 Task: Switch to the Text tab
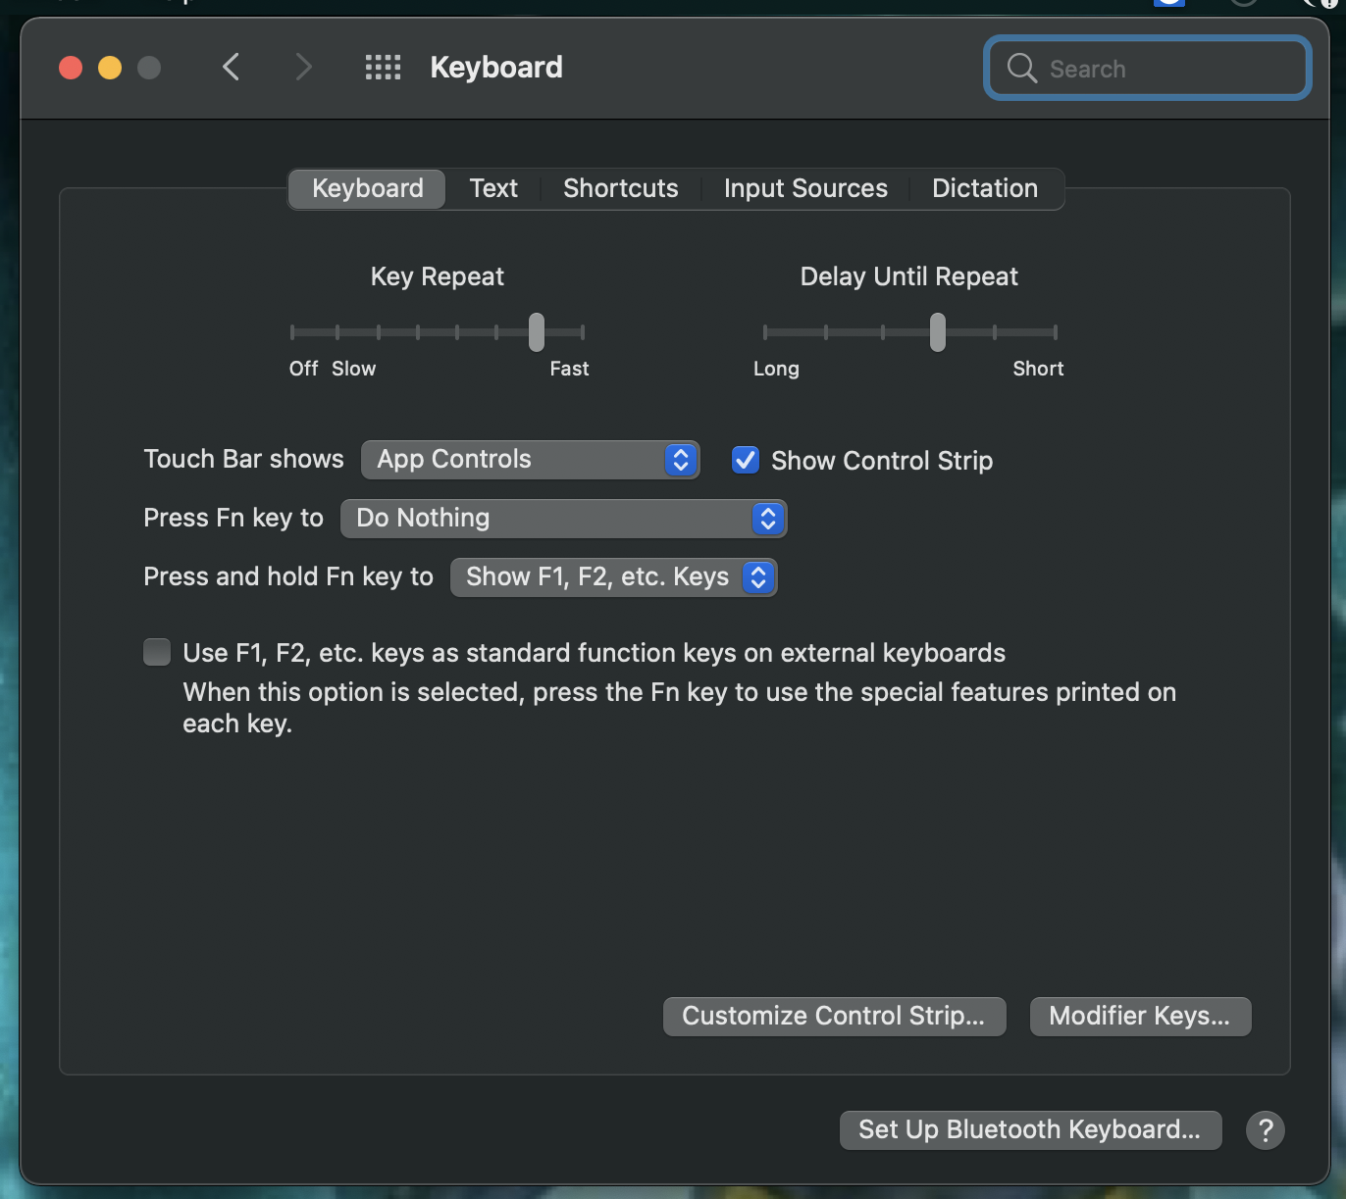(493, 188)
